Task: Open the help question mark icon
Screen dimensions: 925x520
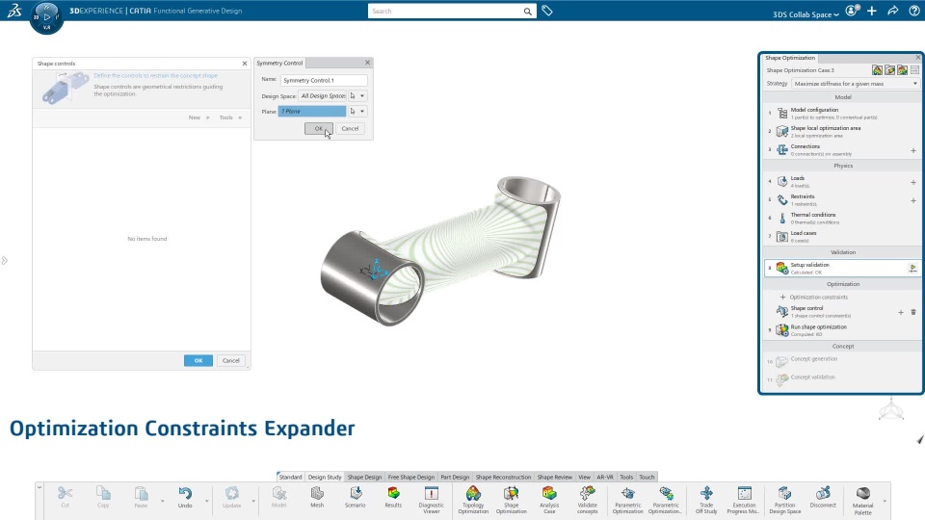Action: 914,11
